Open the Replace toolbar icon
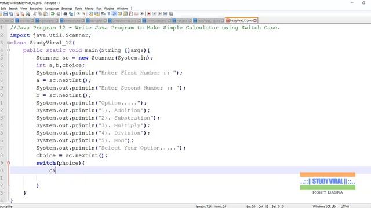The height and width of the screenshot is (208, 371). (71, 14)
